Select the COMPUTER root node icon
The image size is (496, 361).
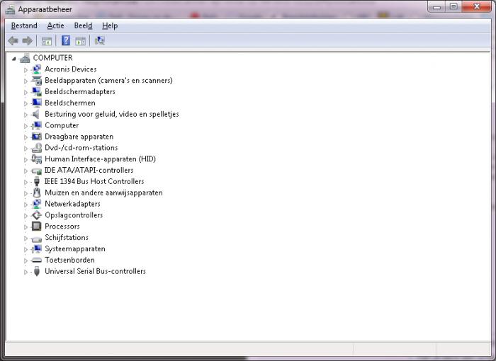(x=25, y=58)
